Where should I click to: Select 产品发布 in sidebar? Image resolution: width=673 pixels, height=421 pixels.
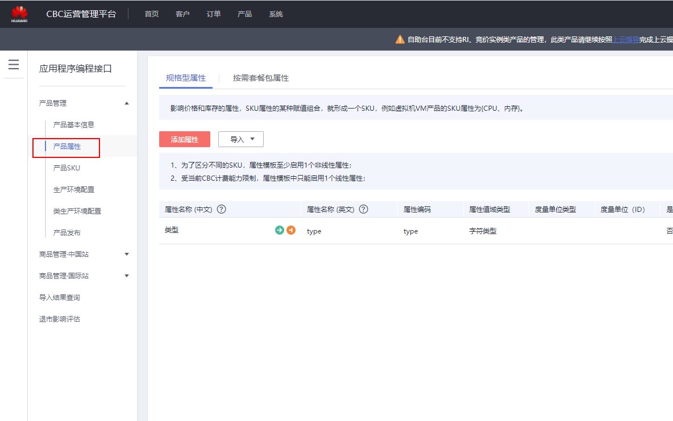point(67,232)
